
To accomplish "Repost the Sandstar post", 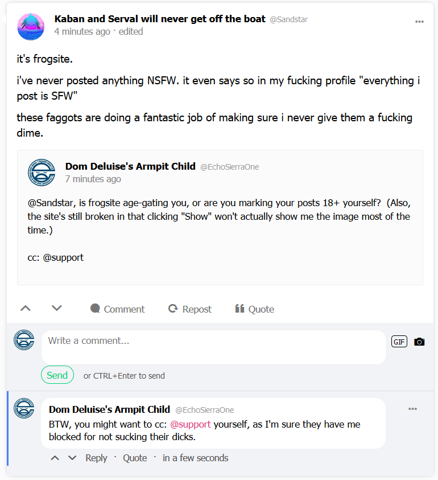I will point(190,309).
